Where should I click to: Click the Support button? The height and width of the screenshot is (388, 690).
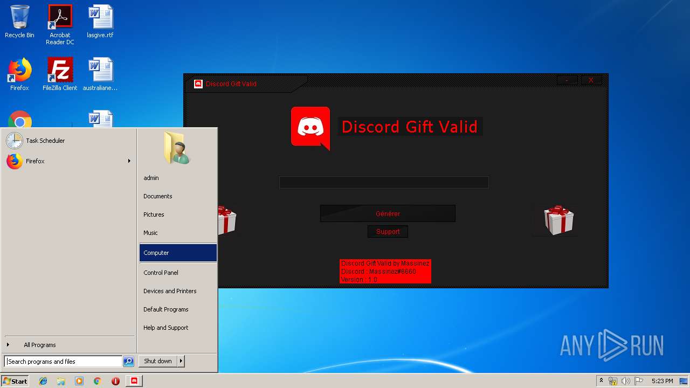coord(388,232)
